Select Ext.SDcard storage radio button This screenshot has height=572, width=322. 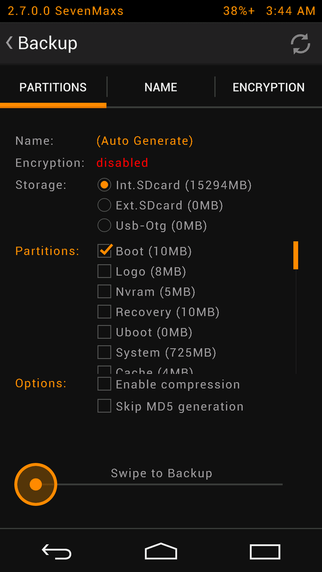click(x=104, y=205)
